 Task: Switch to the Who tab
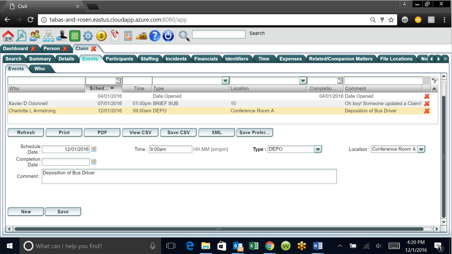40,69
